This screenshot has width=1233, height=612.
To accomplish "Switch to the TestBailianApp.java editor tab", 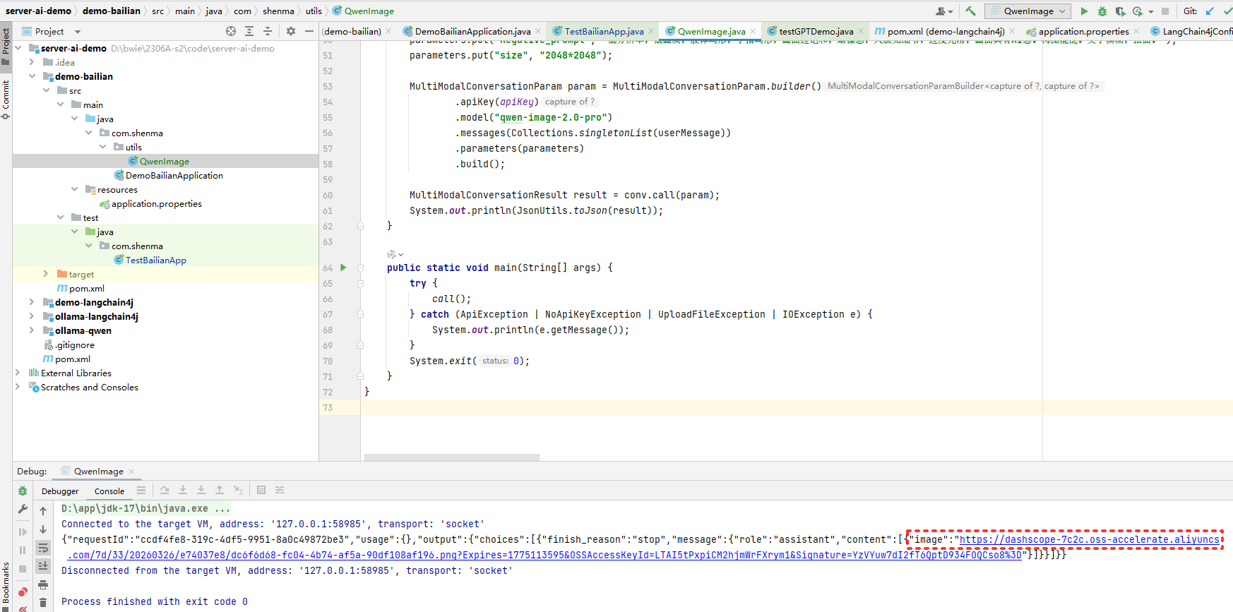I will coord(604,31).
